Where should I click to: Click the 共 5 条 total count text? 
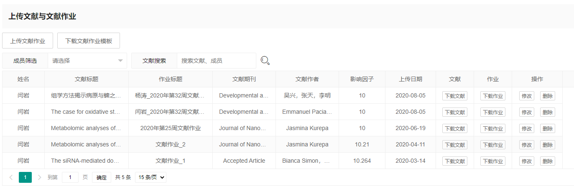click(x=123, y=177)
